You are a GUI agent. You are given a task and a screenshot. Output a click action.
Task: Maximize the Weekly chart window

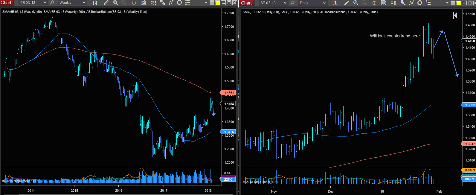(229, 3)
